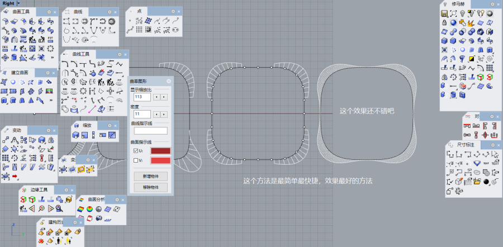Toggle the U direction checkbox
Viewport: 503px width, 247px height.
[135, 151]
